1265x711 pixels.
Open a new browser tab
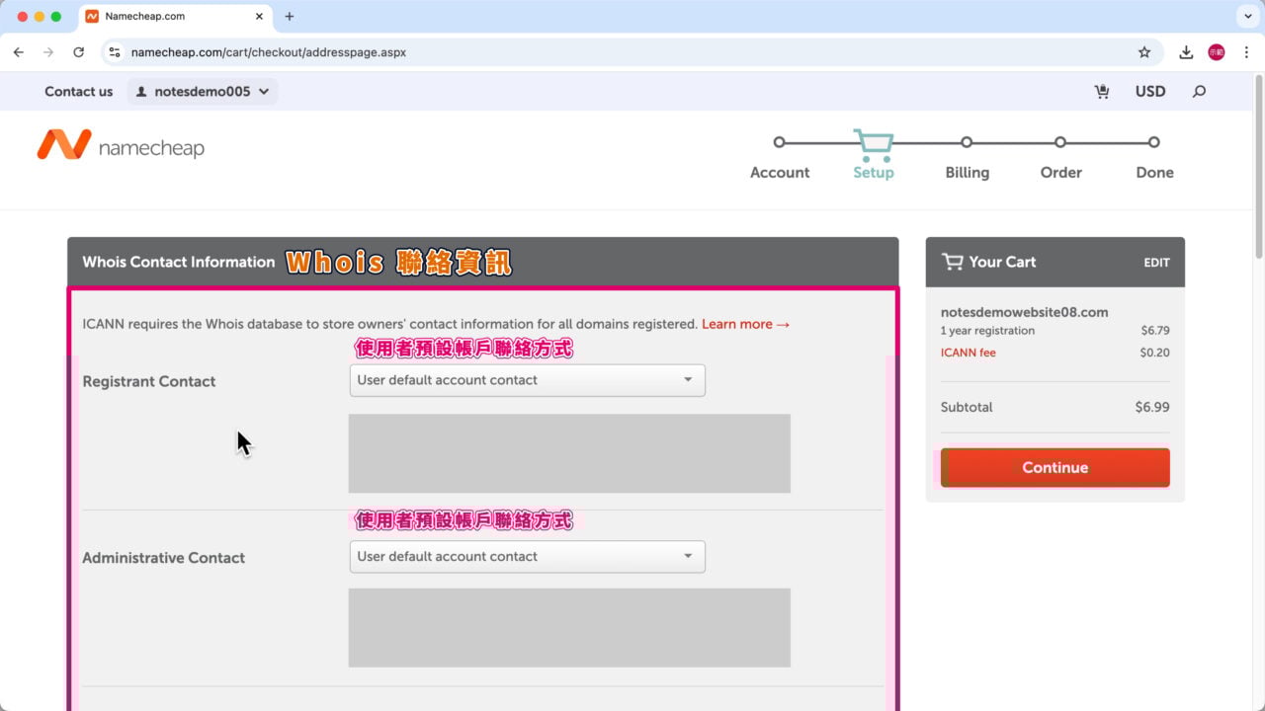click(290, 17)
